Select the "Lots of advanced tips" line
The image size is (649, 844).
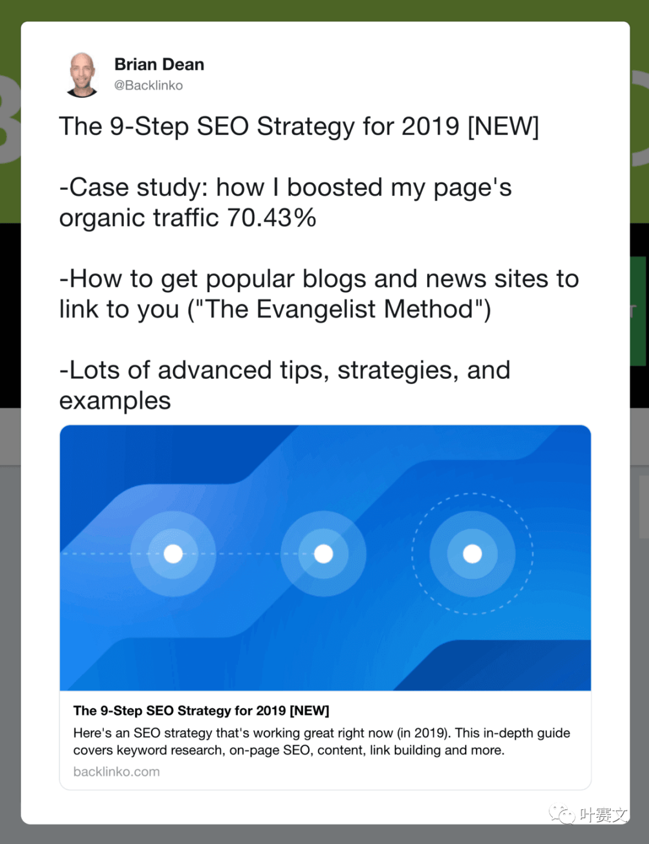coord(285,370)
